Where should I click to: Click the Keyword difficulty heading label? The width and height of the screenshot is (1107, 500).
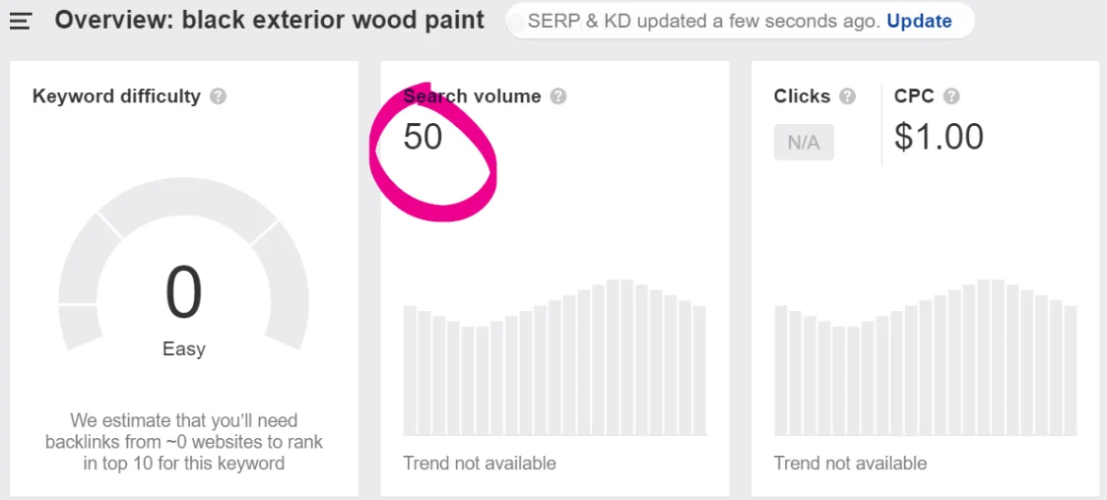116,96
